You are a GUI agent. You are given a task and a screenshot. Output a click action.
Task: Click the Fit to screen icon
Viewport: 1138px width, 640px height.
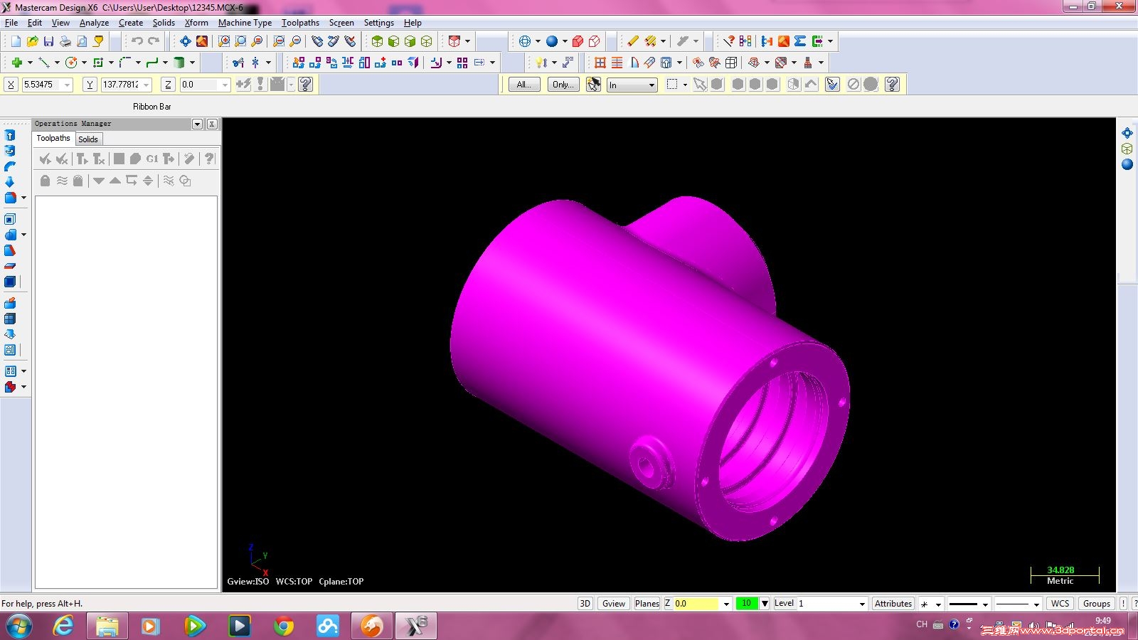tap(185, 41)
